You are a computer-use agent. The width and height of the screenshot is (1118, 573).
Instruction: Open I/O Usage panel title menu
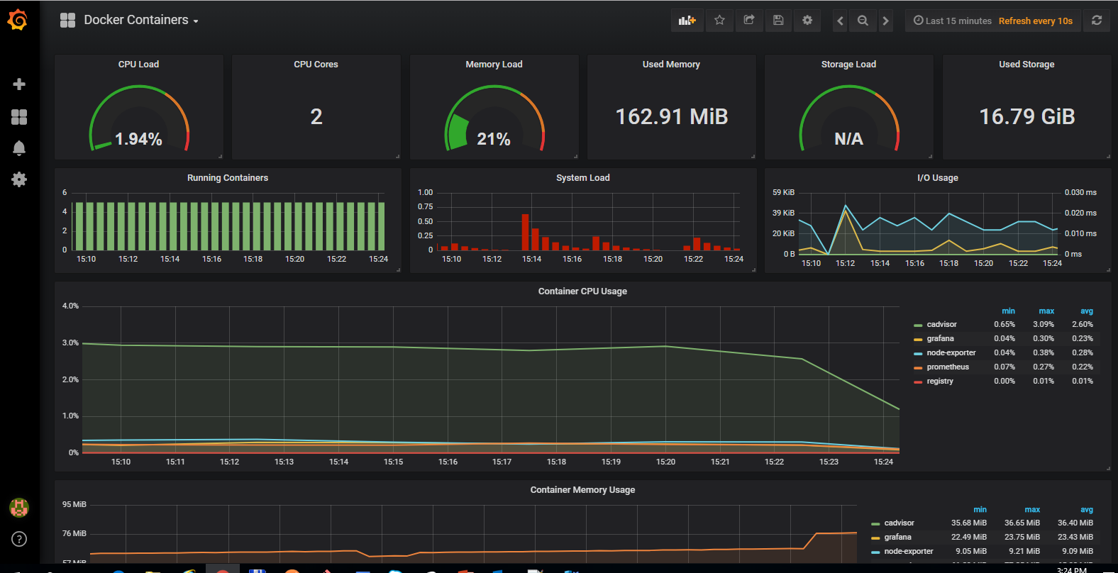(x=938, y=178)
